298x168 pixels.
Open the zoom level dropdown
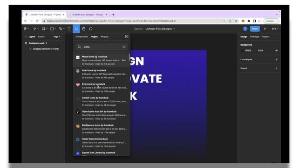[275, 29]
